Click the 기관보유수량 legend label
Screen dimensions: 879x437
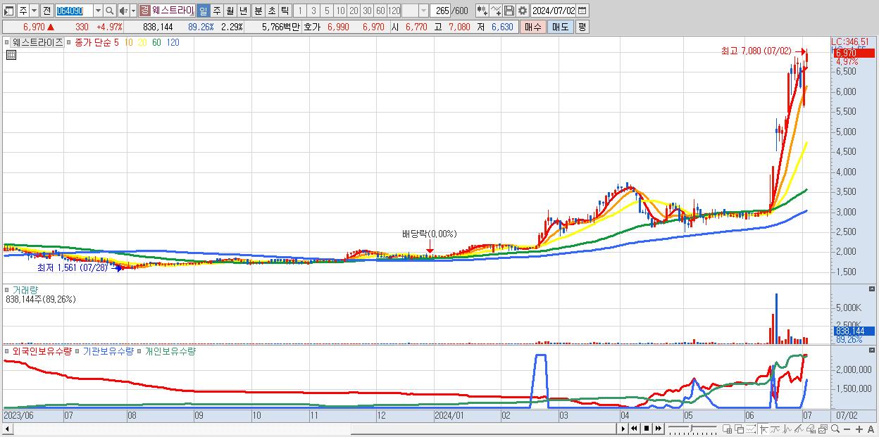(x=108, y=350)
